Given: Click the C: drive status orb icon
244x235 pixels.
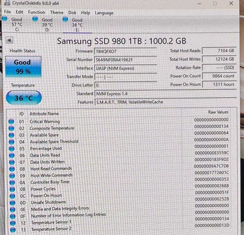Looking at the screenshot, I should (5, 18).
